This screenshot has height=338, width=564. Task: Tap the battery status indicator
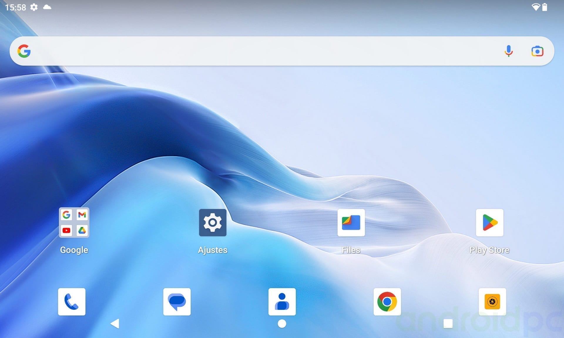coord(545,7)
